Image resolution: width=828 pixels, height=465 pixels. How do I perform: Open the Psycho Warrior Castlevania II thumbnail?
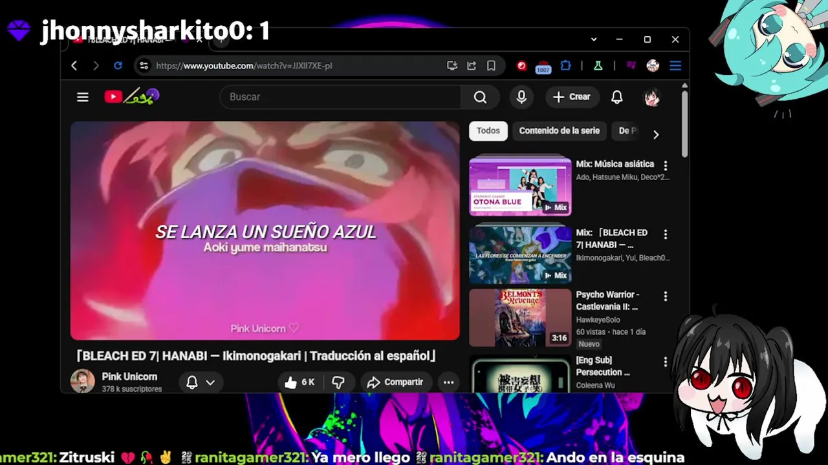tap(520, 317)
